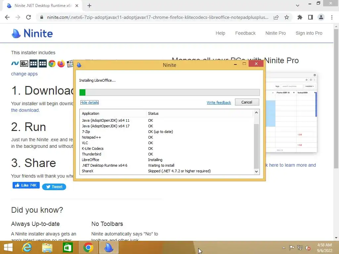The image size is (339, 254).
Task: Click Write feedback in the Ninite dialog
Action: [219, 103]
